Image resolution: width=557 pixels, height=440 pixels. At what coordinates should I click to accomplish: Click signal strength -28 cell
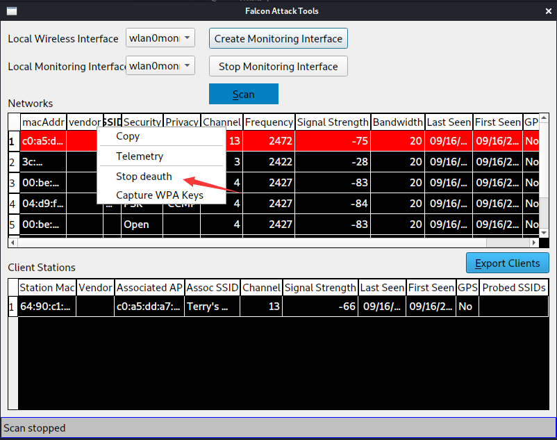click(x=333, y=162)
